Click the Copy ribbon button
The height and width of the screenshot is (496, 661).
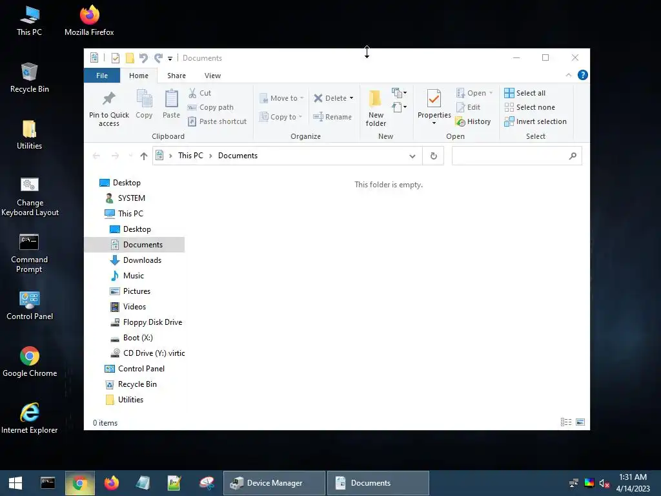[144, 104]
